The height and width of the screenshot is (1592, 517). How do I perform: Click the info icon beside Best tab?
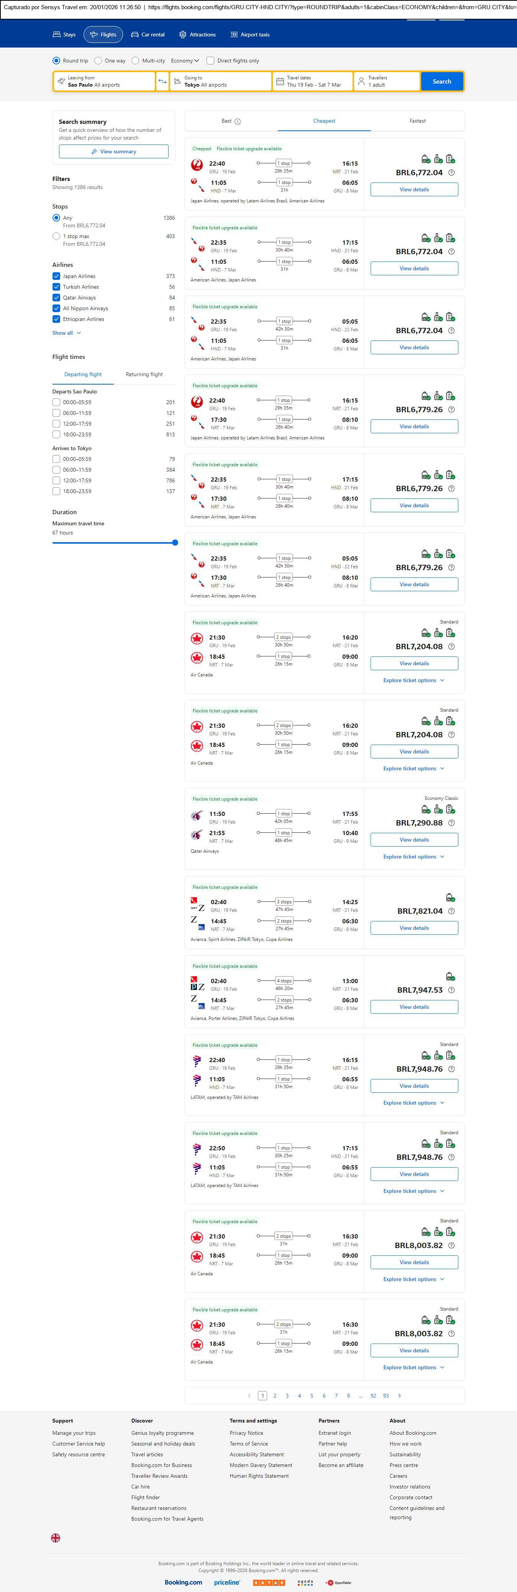[238, 122]
